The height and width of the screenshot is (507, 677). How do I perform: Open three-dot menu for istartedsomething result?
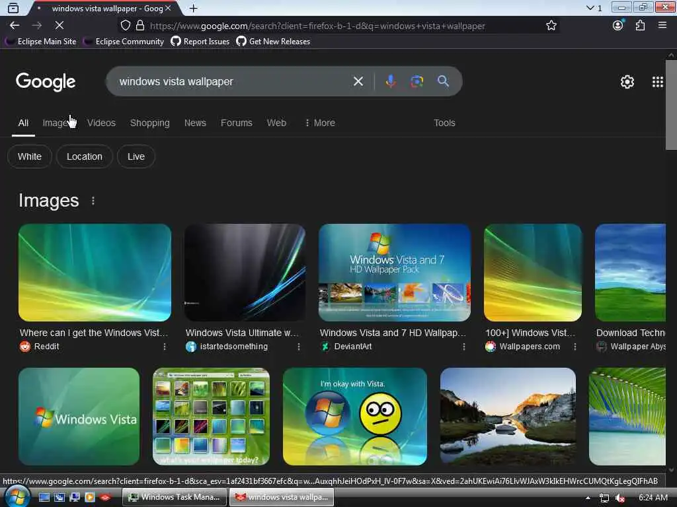[298, 347]
